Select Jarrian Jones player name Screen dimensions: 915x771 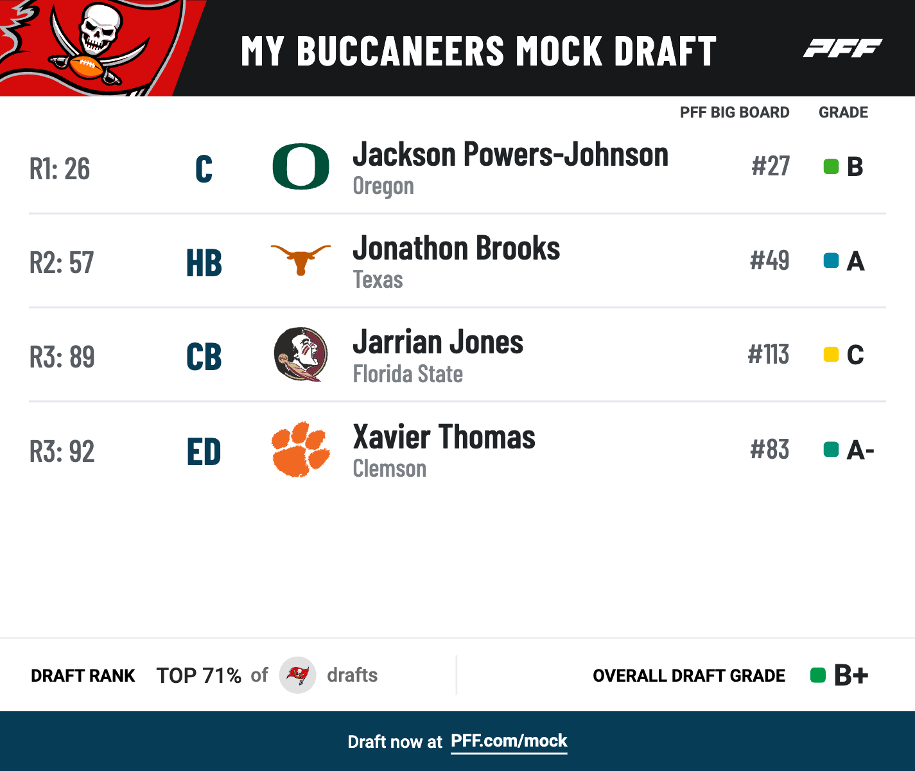click(x=438, y=342)
